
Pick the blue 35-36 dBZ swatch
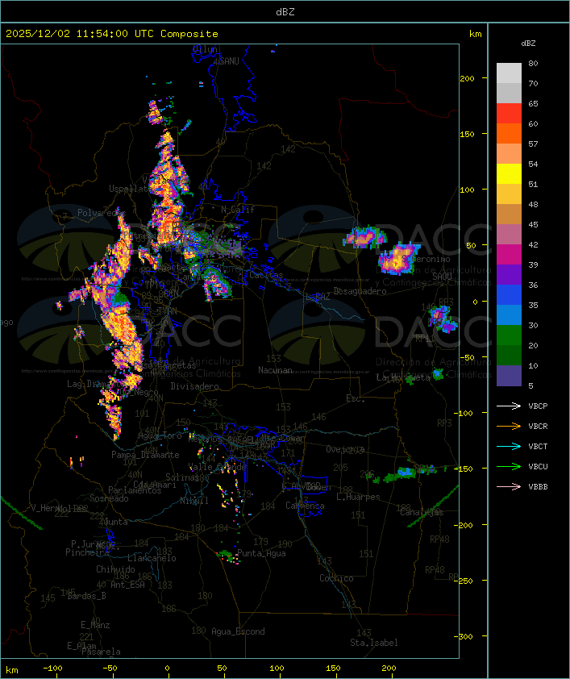509,295
